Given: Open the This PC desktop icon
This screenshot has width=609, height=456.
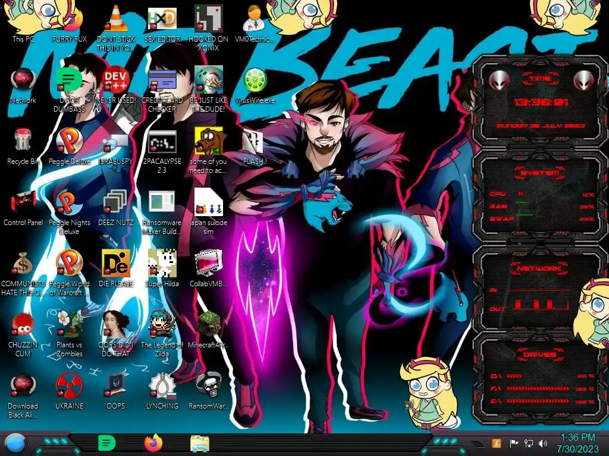Looking at the screenshot, I should tap(23, 23).
